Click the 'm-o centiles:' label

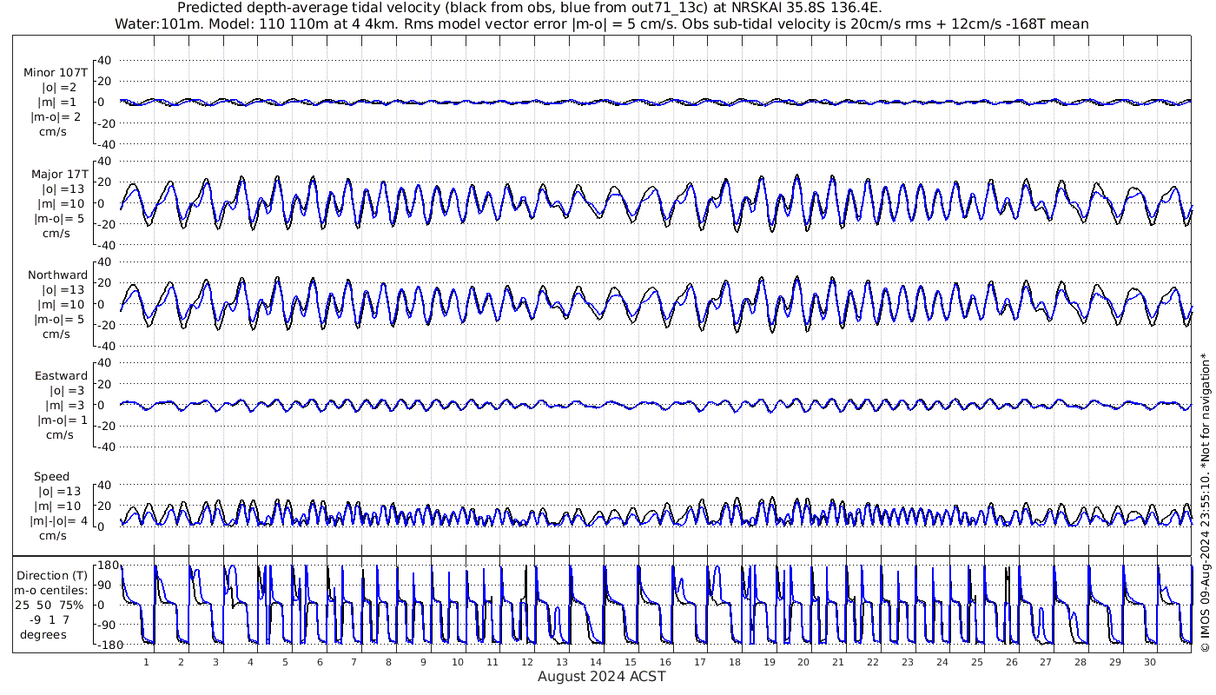(56, 590)
